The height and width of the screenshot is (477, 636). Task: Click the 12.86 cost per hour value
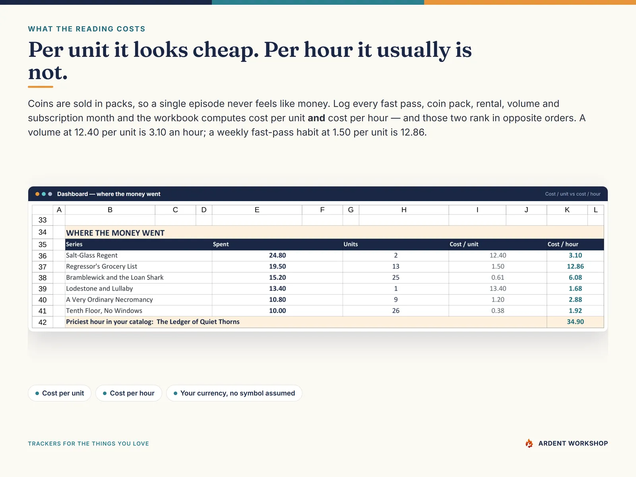coord(576,267)
